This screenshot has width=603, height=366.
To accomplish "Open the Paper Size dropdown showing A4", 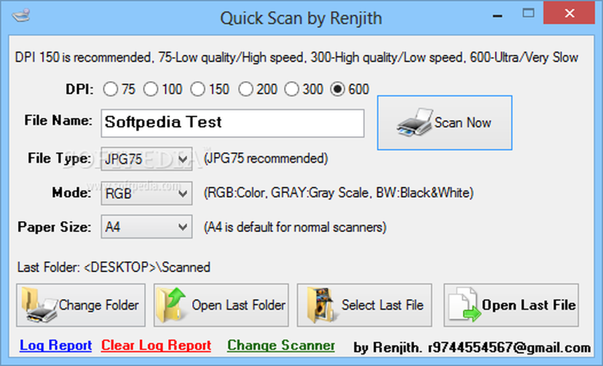I will pos(147,227).
